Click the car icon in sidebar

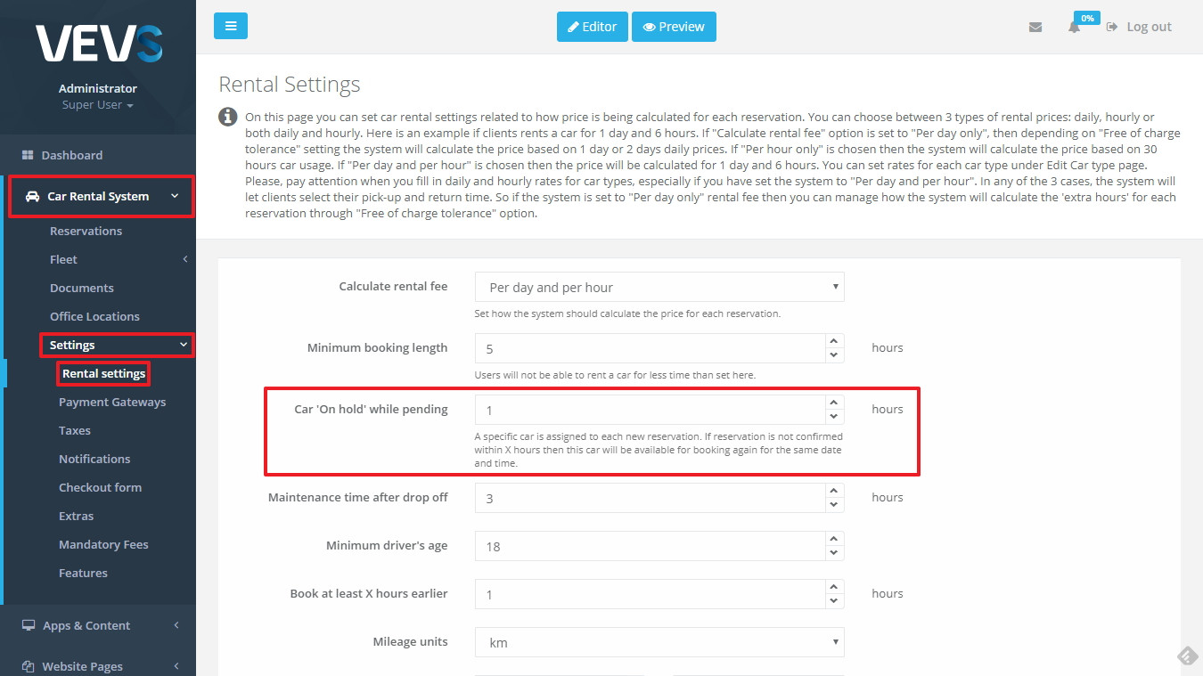click(x=32, y=196)
